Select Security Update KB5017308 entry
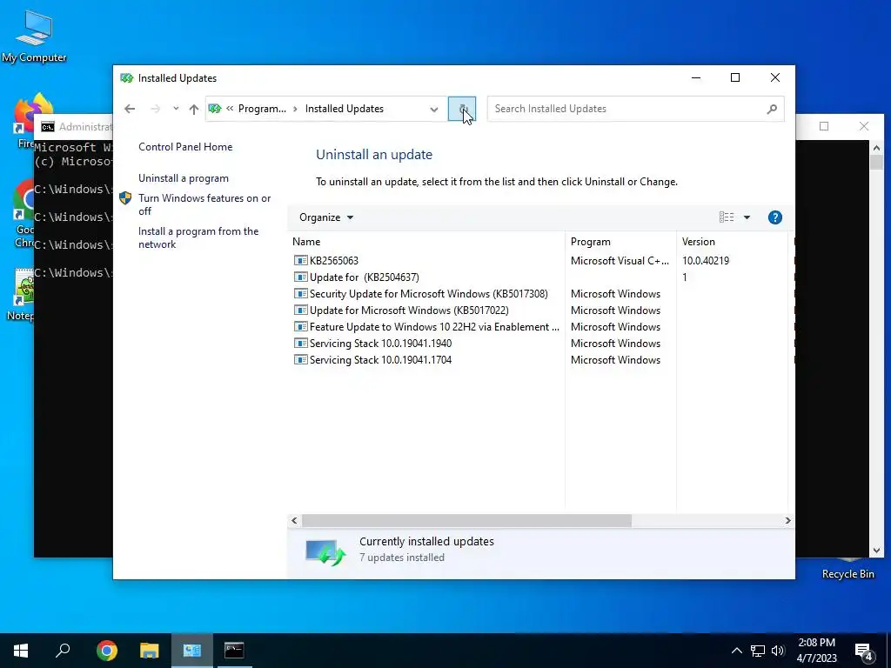This screenshot has width=891, height=668. click(539, 294)
